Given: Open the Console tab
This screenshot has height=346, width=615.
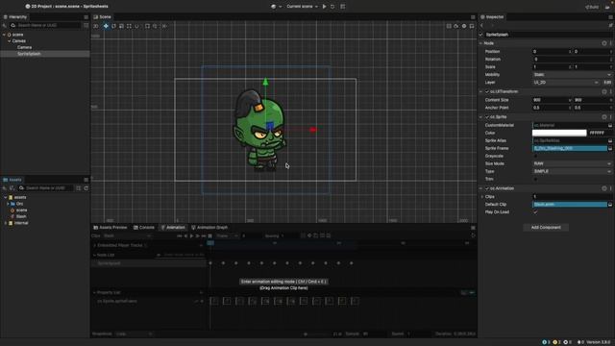Looking at the screenshot, I should click(144, 228).
